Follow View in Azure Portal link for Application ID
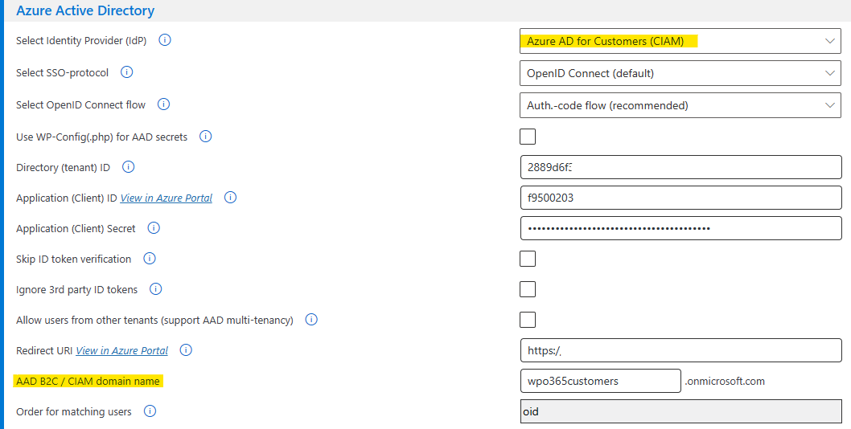The height and width of the screenshot is (429, 851). 166,198
